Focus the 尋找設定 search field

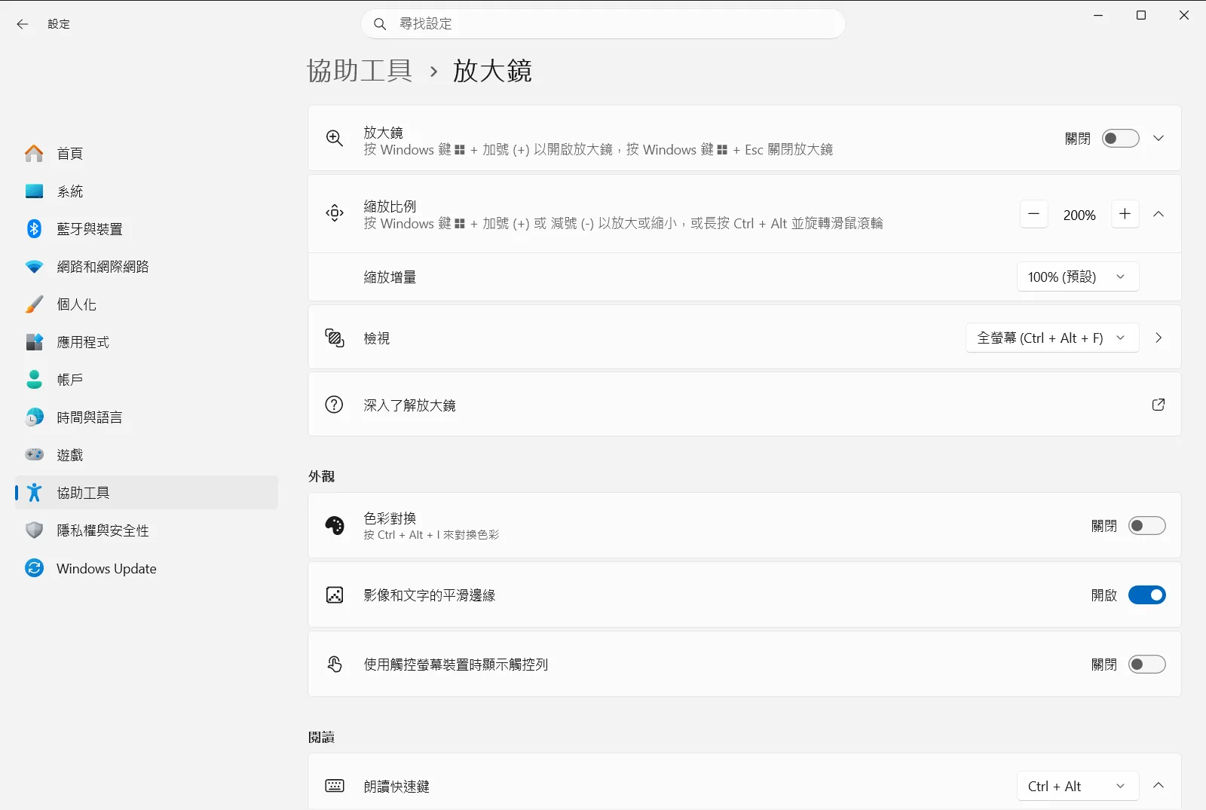[603, 24]
